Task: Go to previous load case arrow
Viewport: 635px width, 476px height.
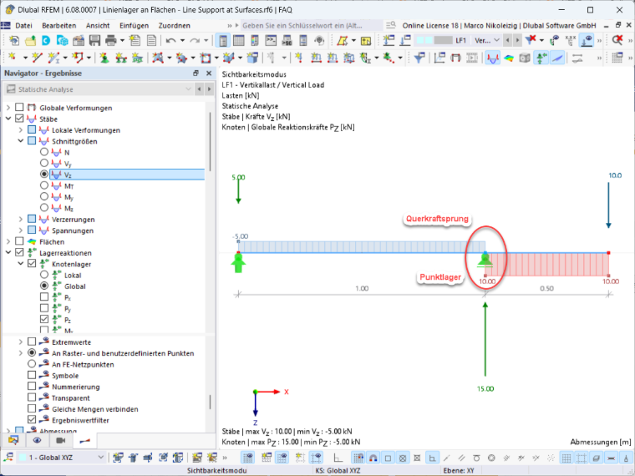Action: (x=507, y=40)
